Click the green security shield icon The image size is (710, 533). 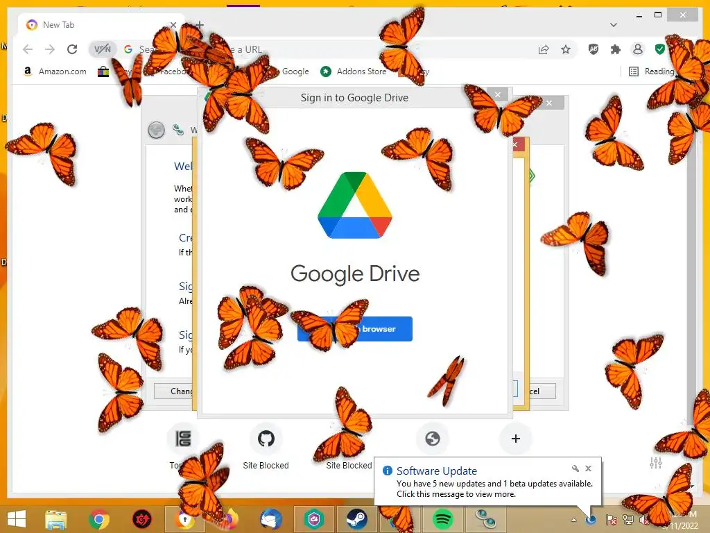[x=660, y=49]
